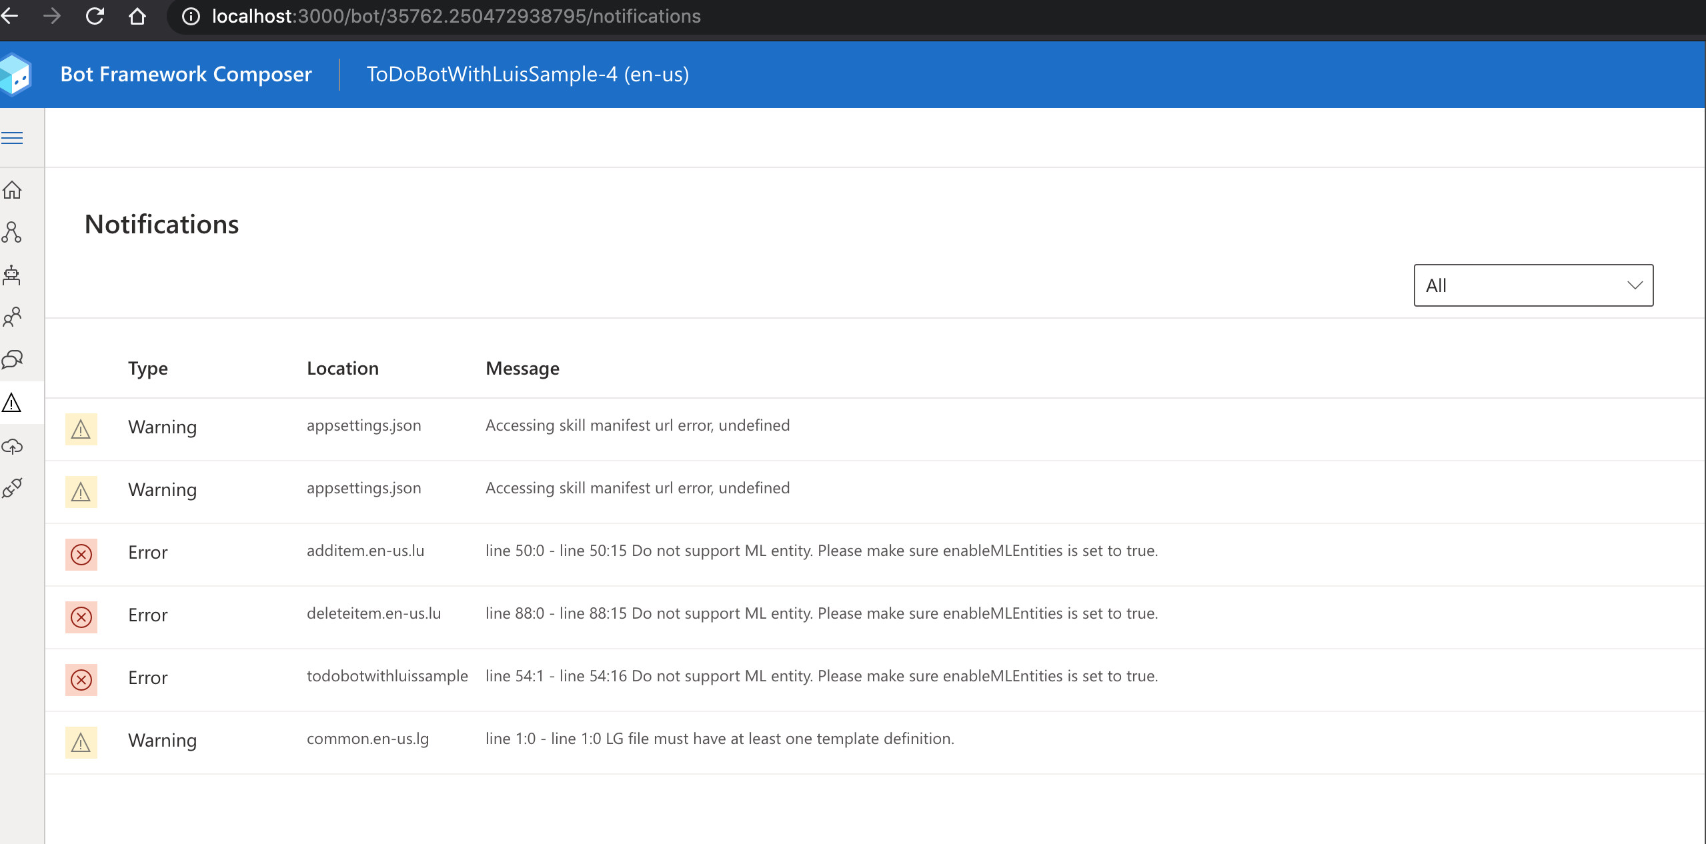The height and width of the screenshot is (844, 1706).
Task: Open the Skills plug icon in sidebar
Action: 12,488
